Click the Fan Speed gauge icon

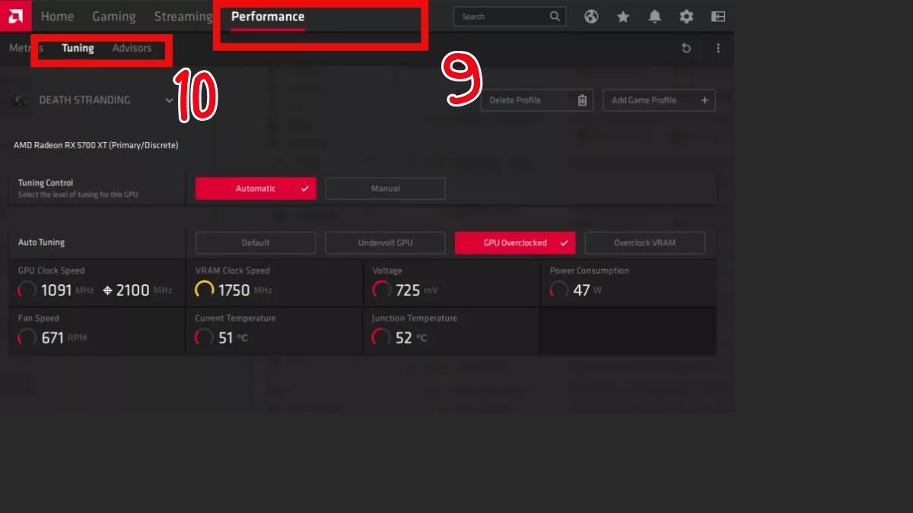(27, 337)
